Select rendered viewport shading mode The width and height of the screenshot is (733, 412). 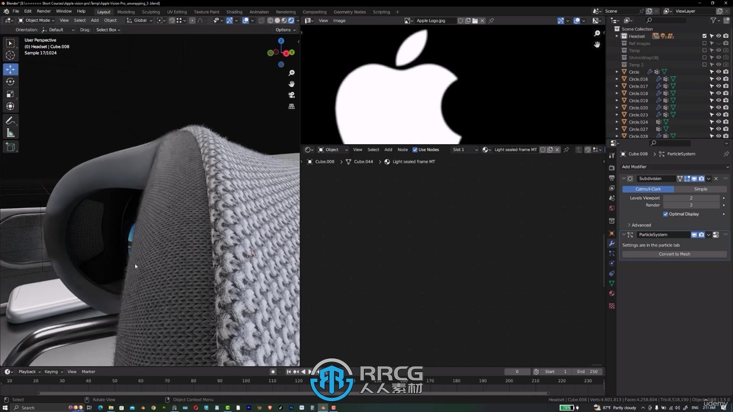pos(290,21)
